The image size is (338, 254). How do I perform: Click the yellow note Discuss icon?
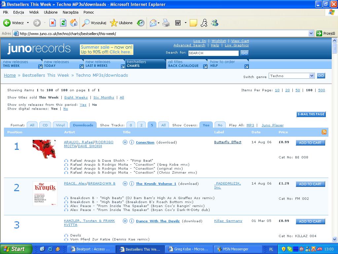tap(193, 23)
